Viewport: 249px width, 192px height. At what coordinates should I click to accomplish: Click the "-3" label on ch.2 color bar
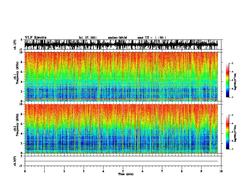(232, 115)
